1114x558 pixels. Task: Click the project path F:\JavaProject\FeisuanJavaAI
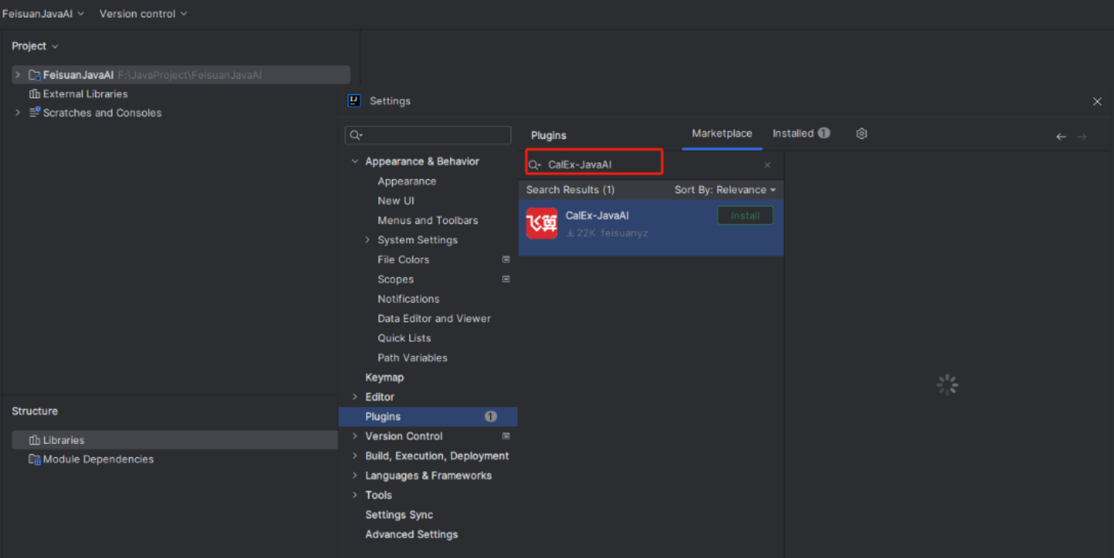tap(189, 75)
